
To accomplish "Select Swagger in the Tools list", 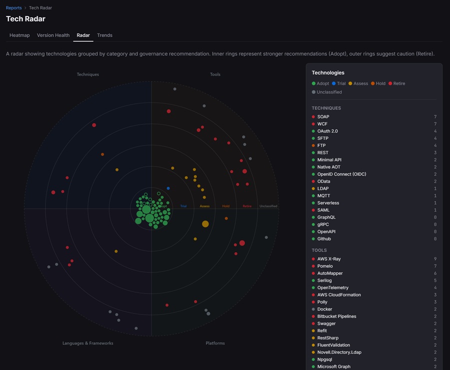I will [x=374, y=323].
